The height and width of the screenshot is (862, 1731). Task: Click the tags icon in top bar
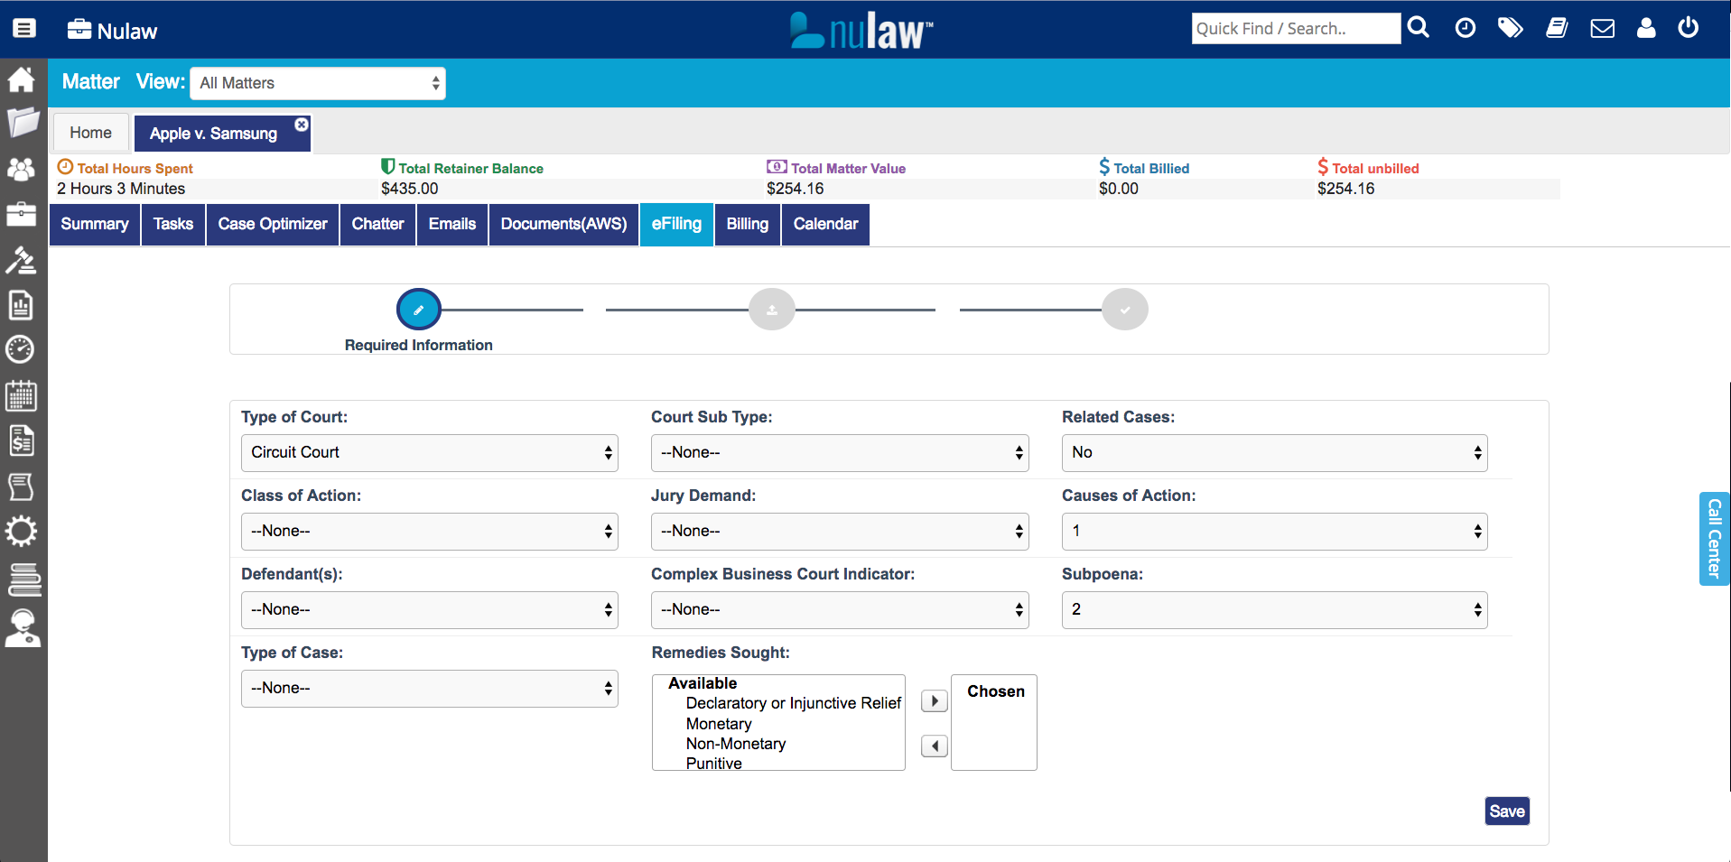1510,29
